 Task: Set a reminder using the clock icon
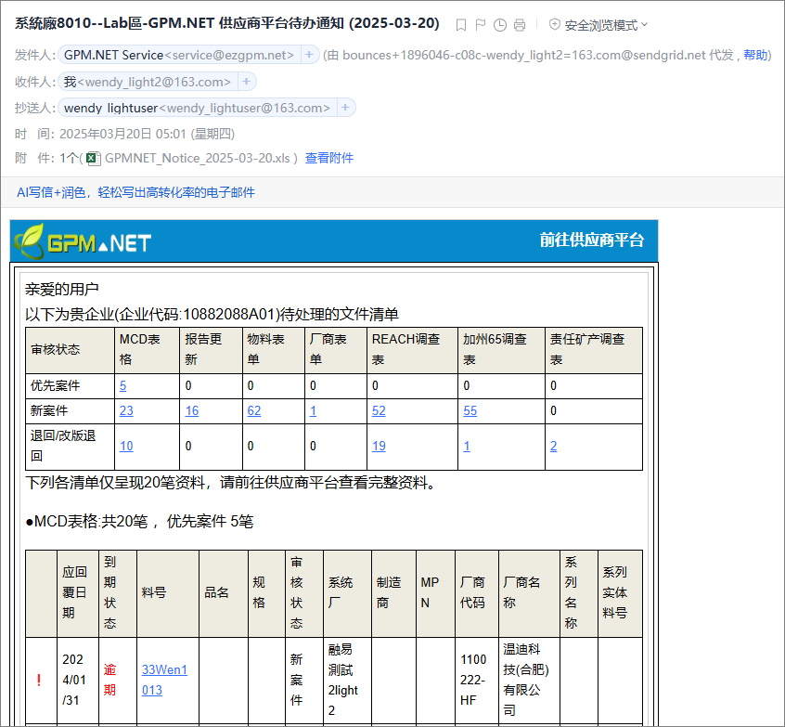click(499, 25)
